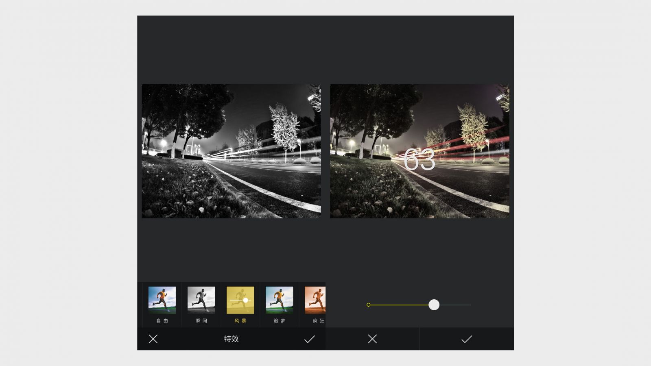Apply the intensity value with right checkmark
Screen dimensions: 651x366
click(466, 339)
